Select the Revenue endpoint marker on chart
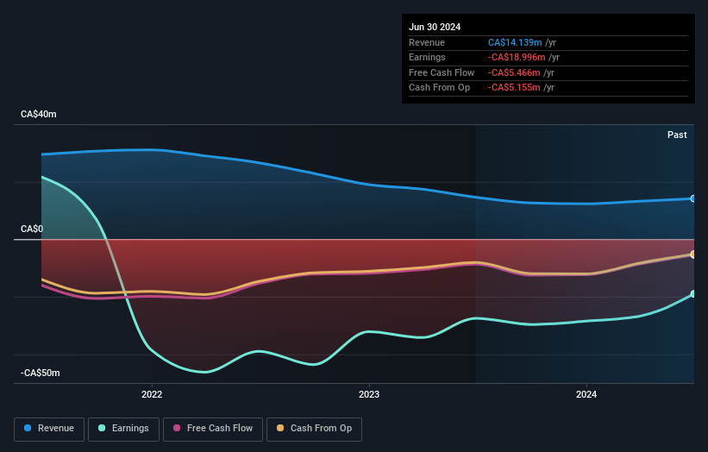708x452 pixels. point(692,198)
